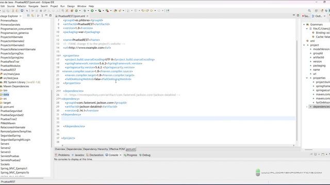
Task: Close the PruebasREST/pom.xml editor tab
Action: coord(87,16)
